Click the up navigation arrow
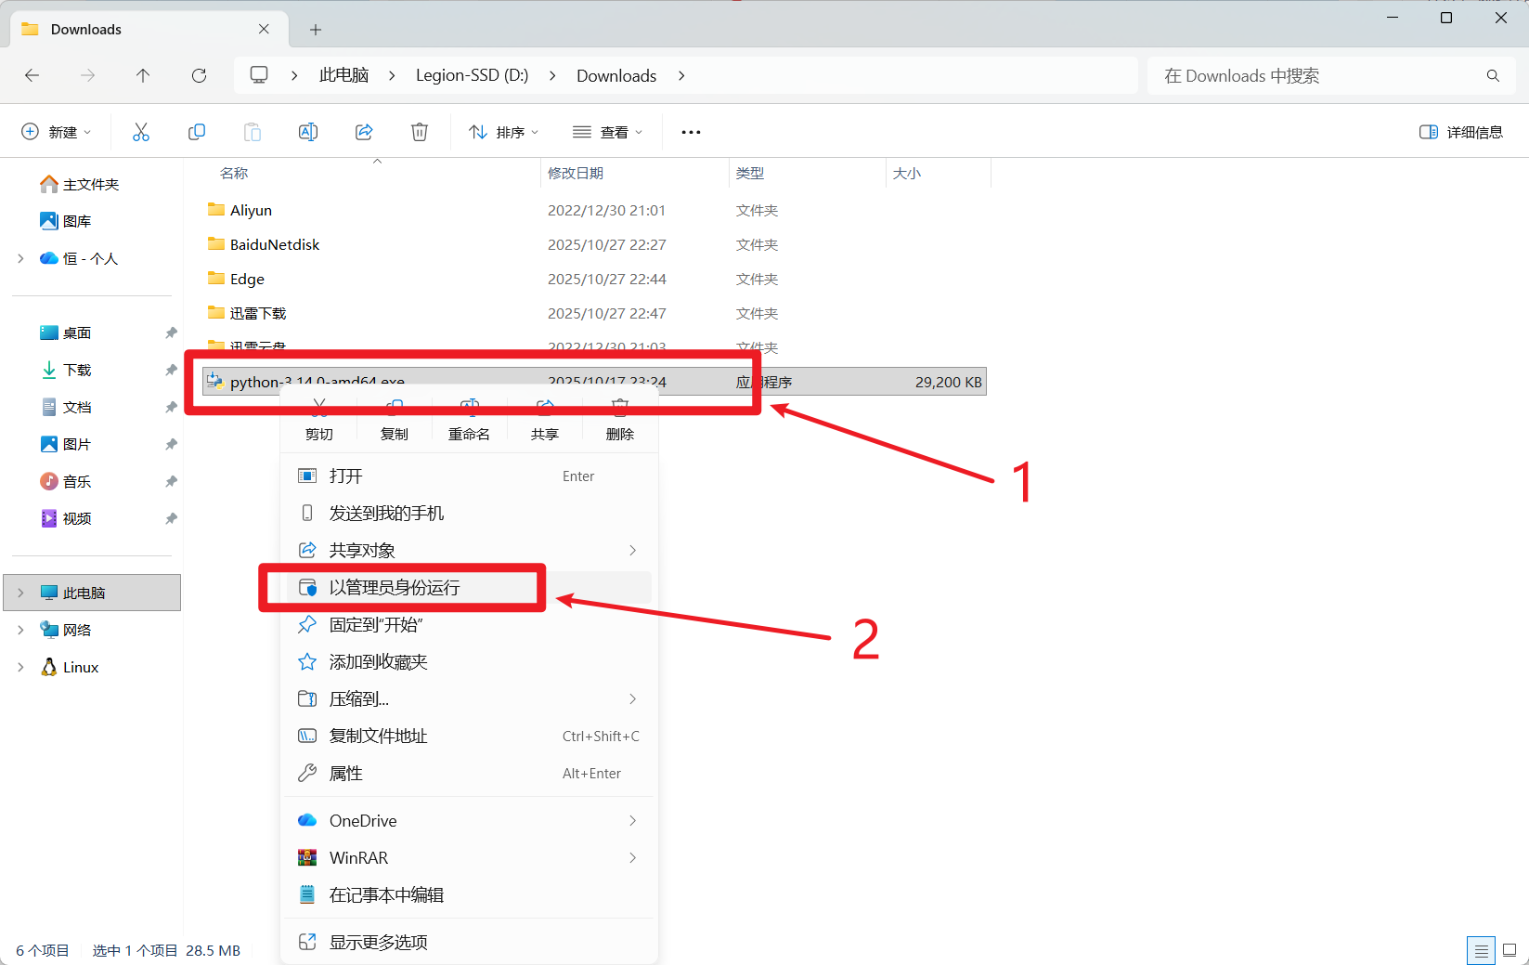The height and width of the screenshot is (965, 1529). pyautogui.click(x=143, y=75)
